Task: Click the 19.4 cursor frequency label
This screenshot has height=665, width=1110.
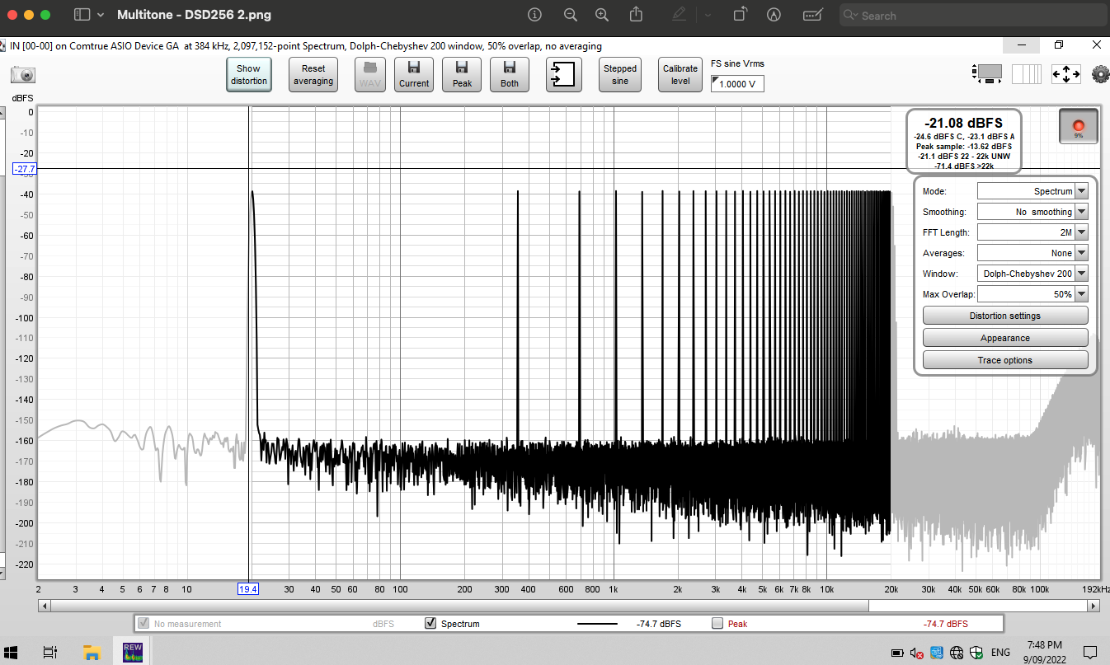Action: [248, 589]
